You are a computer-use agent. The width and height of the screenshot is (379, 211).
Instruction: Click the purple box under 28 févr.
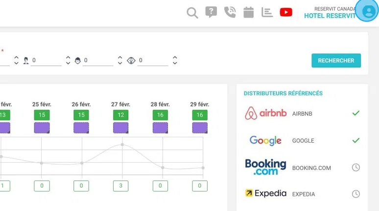click(x=160, y=128)
